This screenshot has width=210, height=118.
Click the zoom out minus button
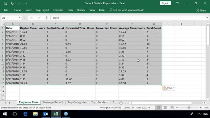(x=177, y=108)
